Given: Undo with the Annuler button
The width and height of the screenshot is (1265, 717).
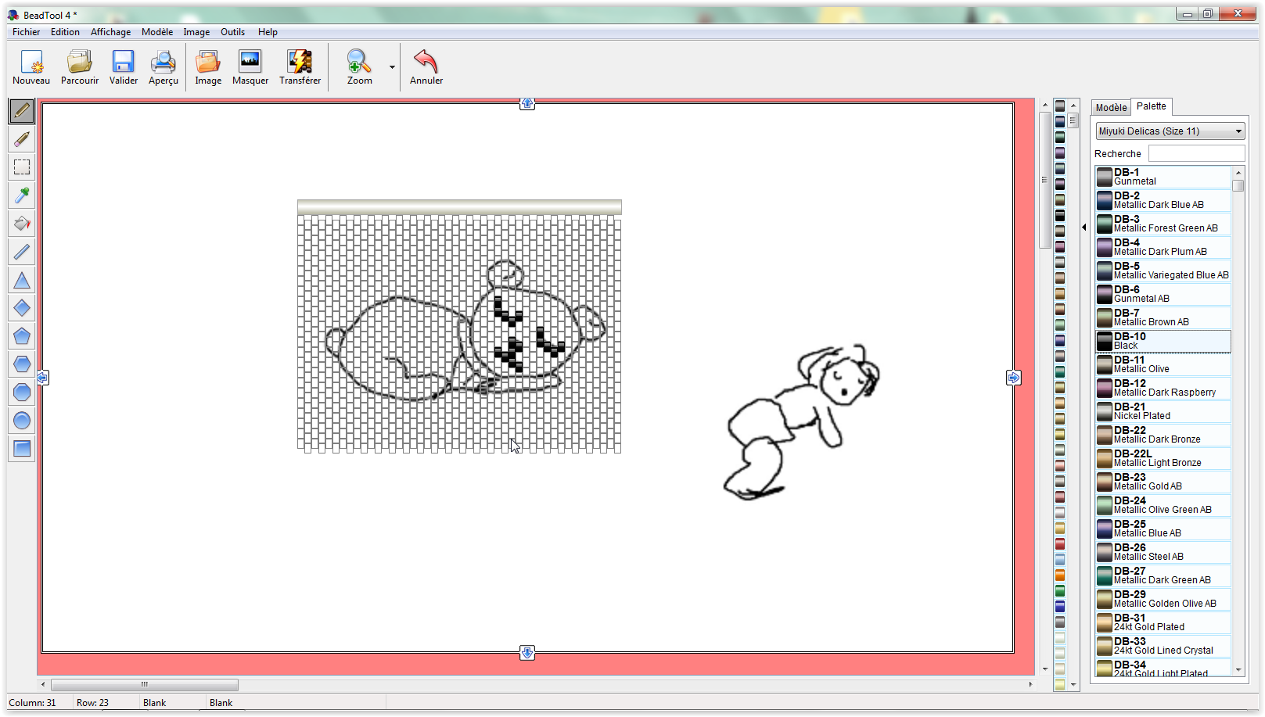Looking at the screenshot, I should (x=426, y=67).
